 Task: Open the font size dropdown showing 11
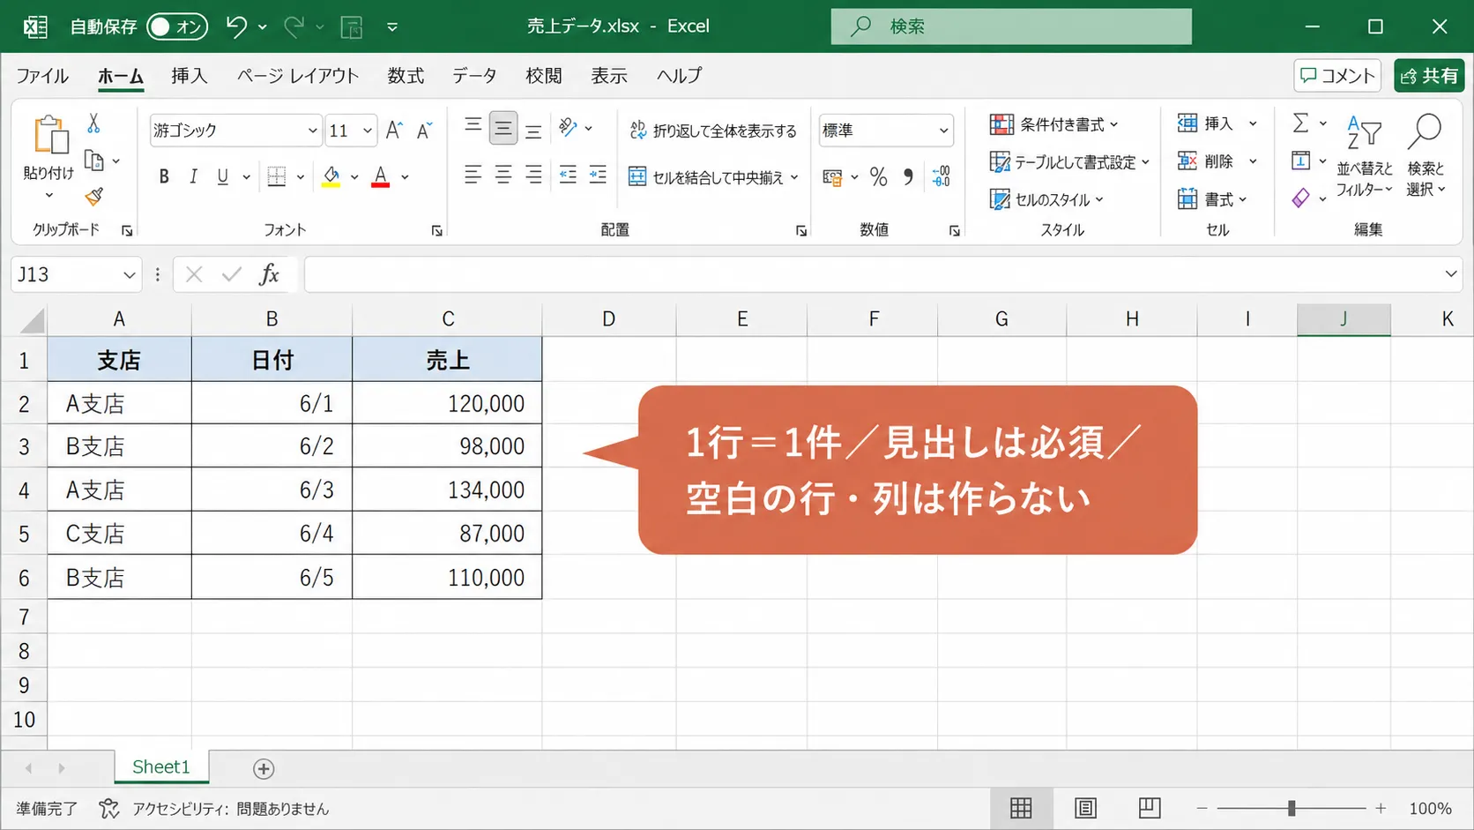coord(351,131)
